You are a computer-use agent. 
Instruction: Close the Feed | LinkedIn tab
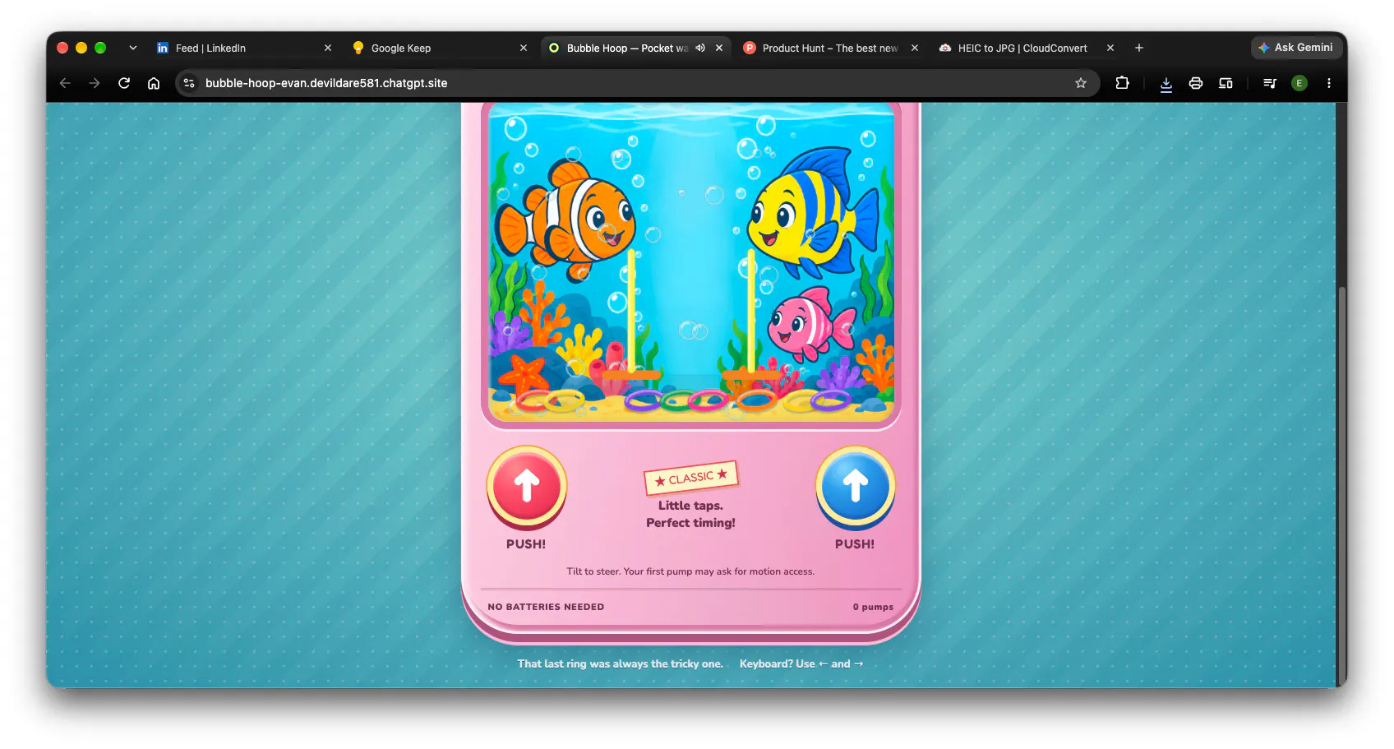point(328,48)
